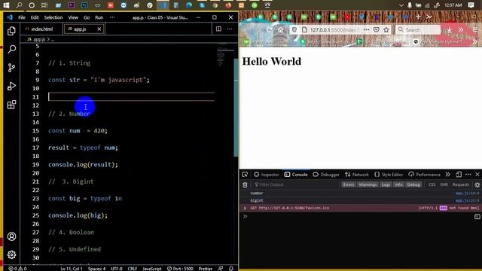The width and height of the screenshot is (482, 271).
Task: Switch to the Performance devtools tab
Action: click(x=424, y=175)
